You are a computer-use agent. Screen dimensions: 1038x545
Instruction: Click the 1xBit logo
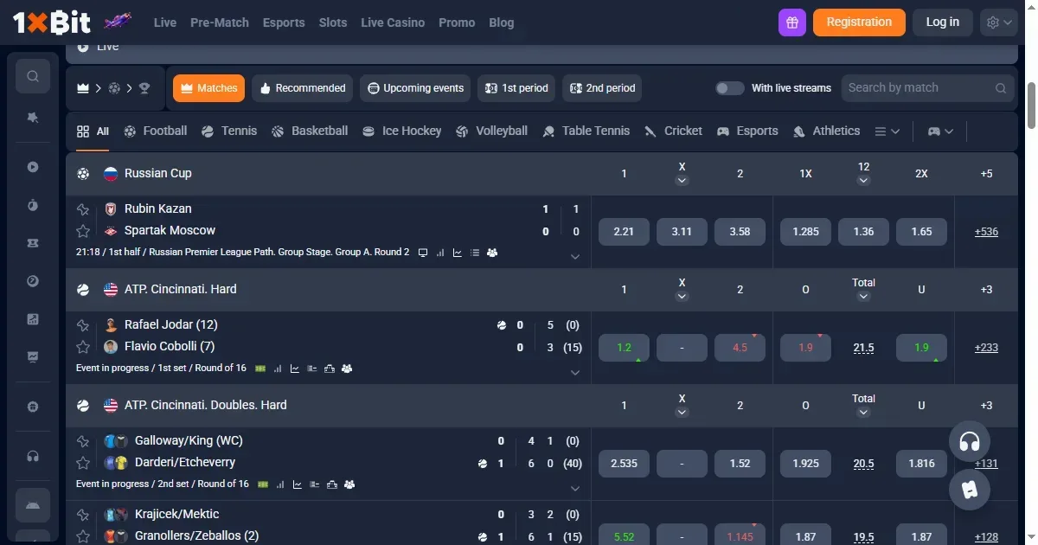tap(52, 22)
